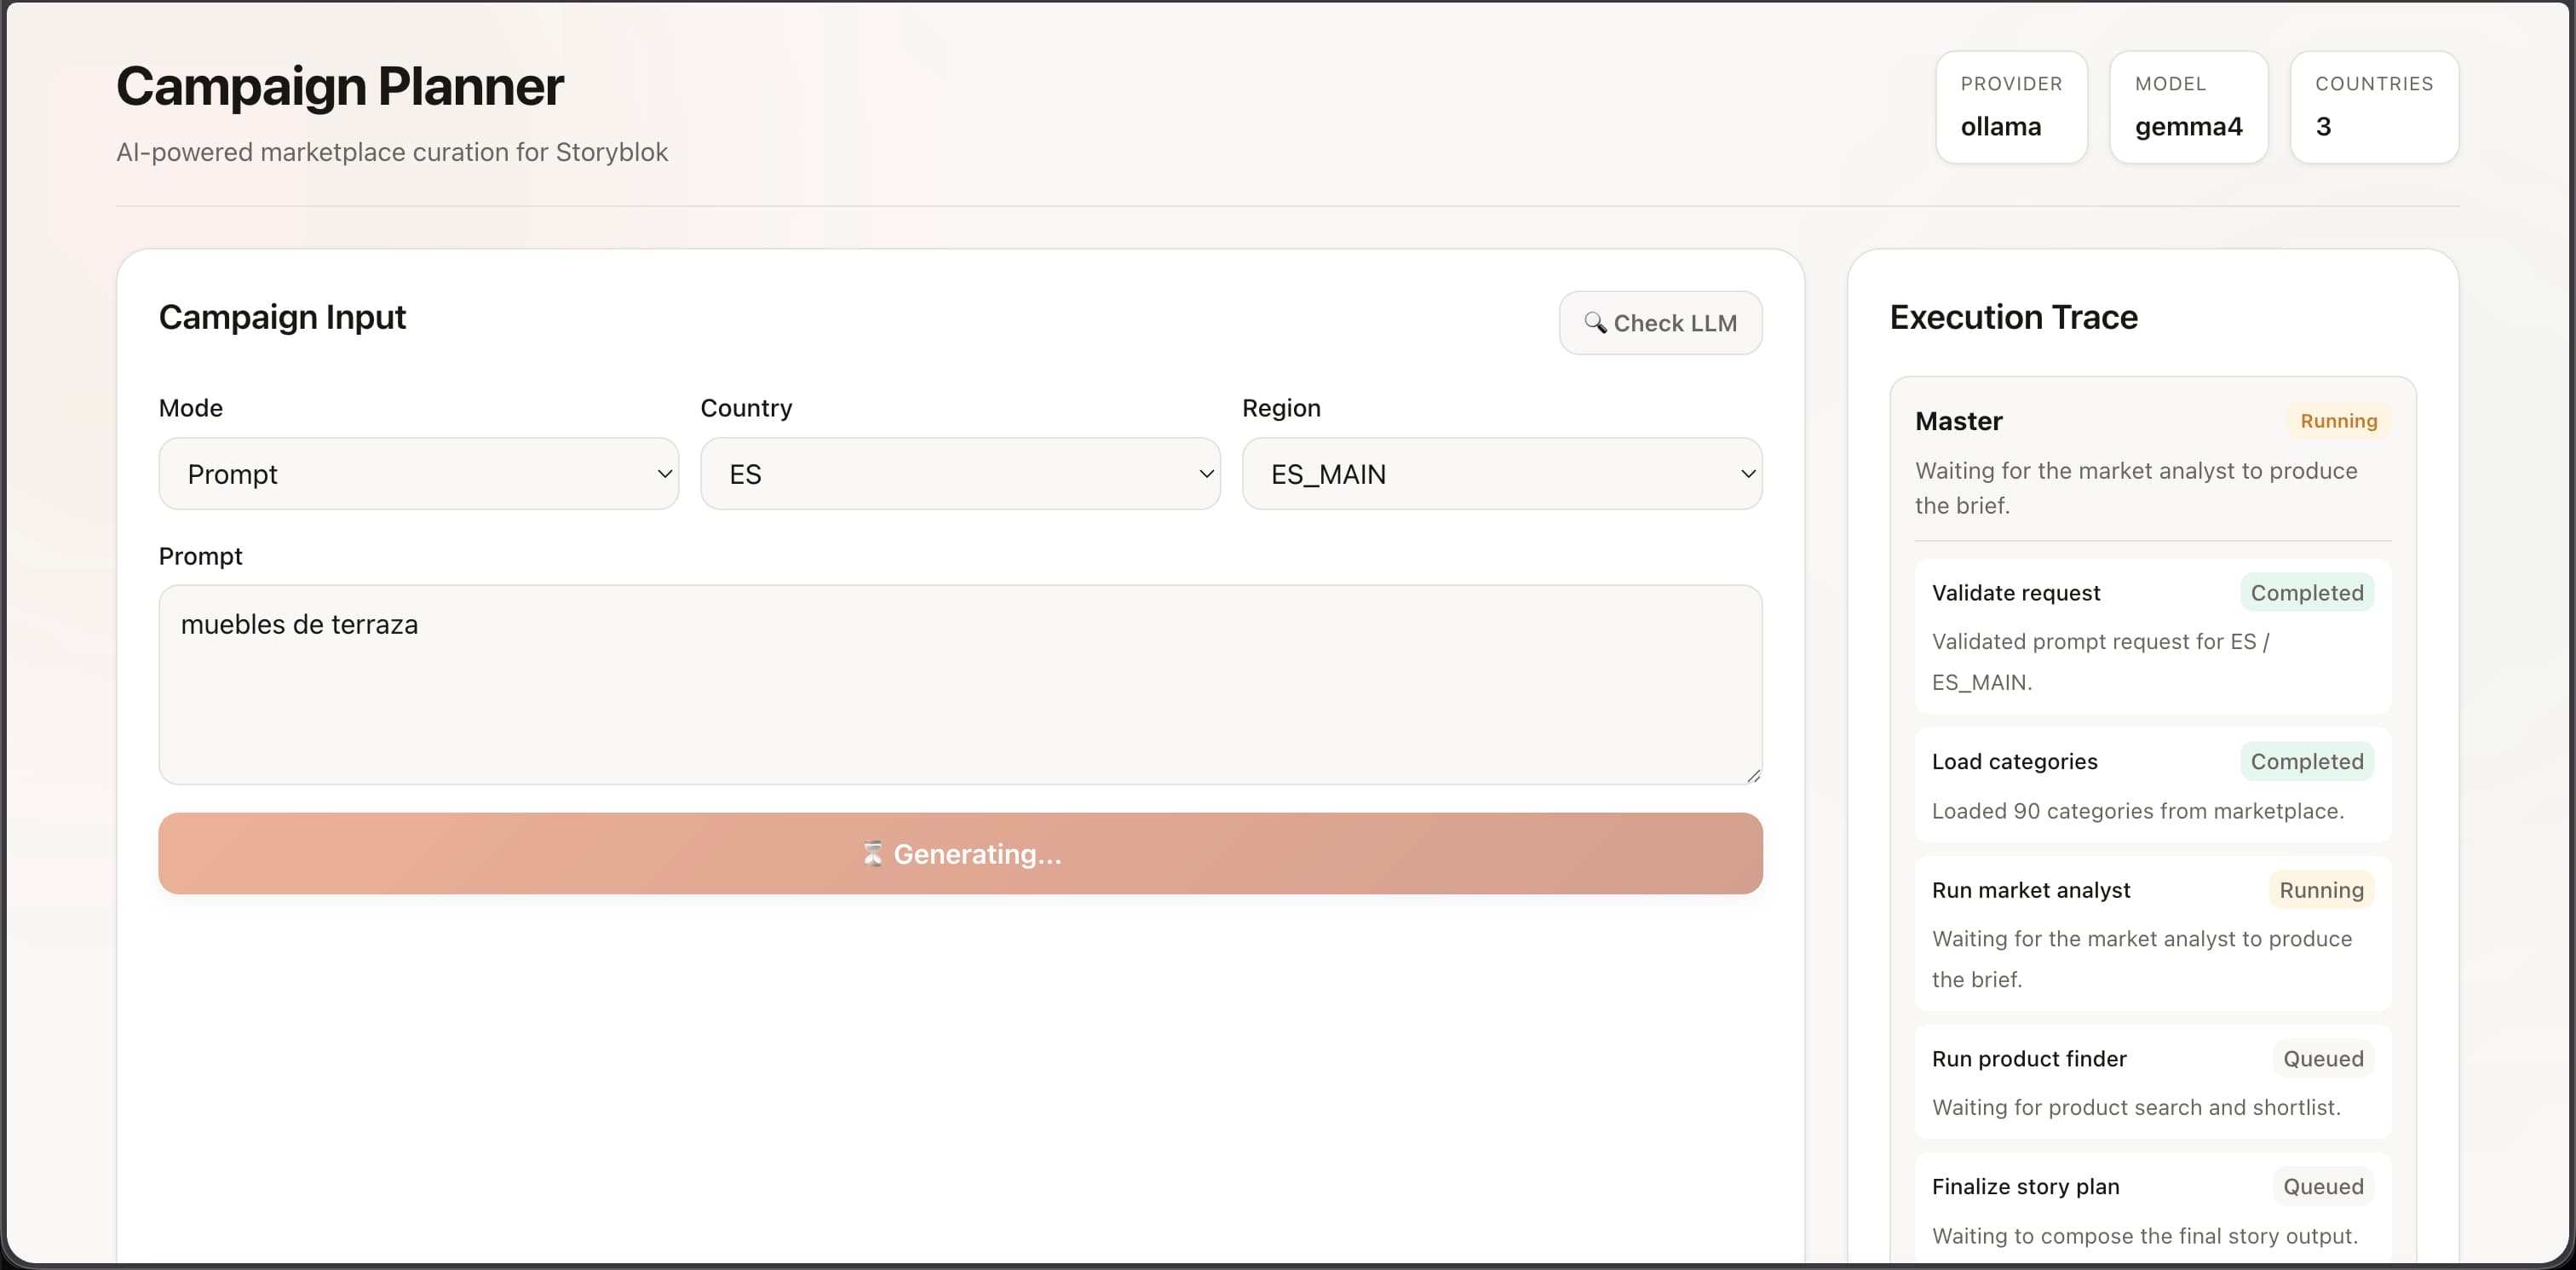Click the PROVIDER ollama card
This screenshot has width=2576, height=1270.
point(2011,107)
